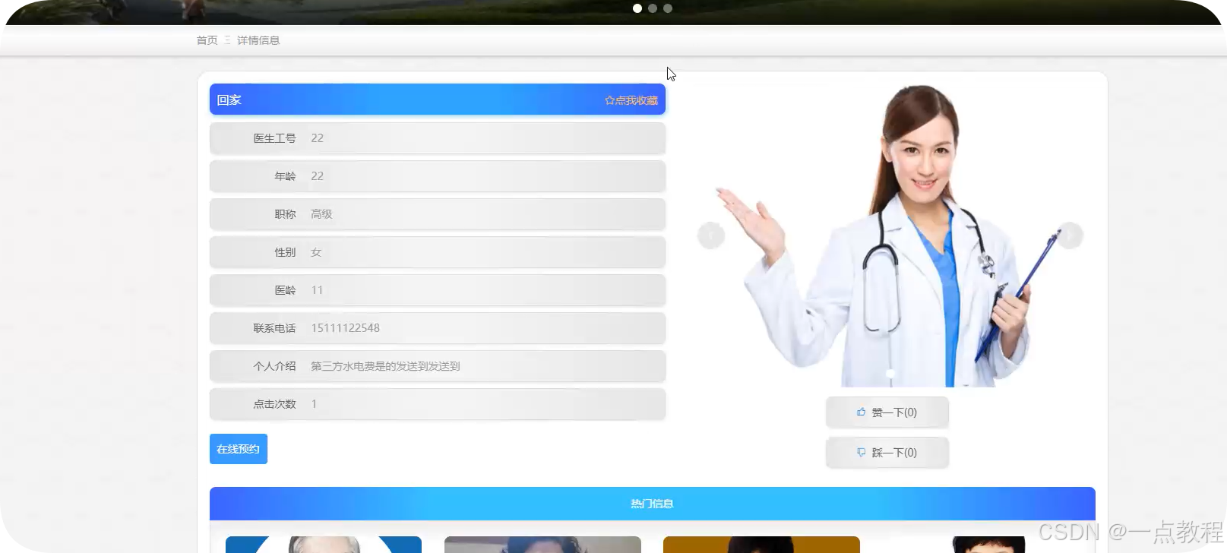Open the second hot info thumbnail card
The height and width of the screenshot is (553, 1227).
(542, 544)
